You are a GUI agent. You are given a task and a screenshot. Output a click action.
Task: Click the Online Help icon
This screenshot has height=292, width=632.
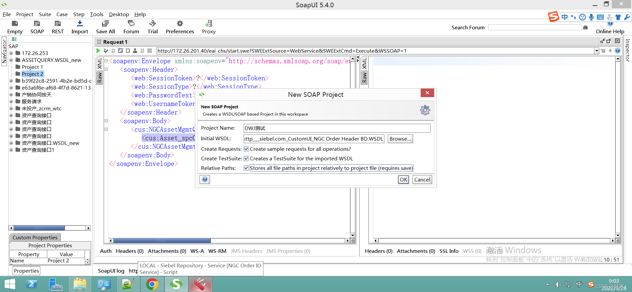610,24
